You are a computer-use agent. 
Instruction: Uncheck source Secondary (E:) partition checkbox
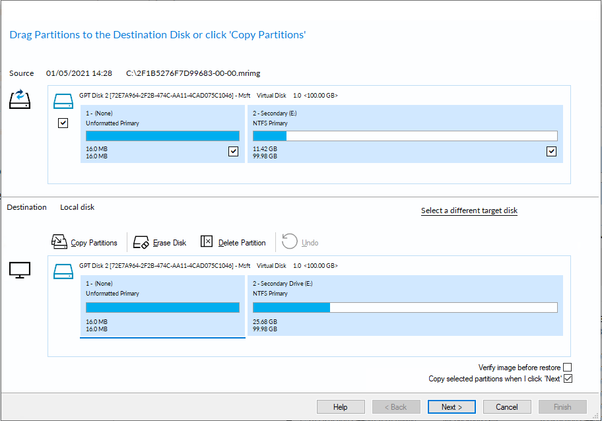pyautogui.click(x=552, y=152)
